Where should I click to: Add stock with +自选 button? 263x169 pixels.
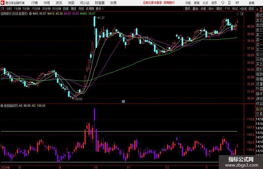tap(243, 9)
